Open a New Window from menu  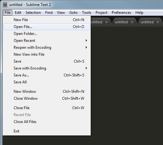47,92
